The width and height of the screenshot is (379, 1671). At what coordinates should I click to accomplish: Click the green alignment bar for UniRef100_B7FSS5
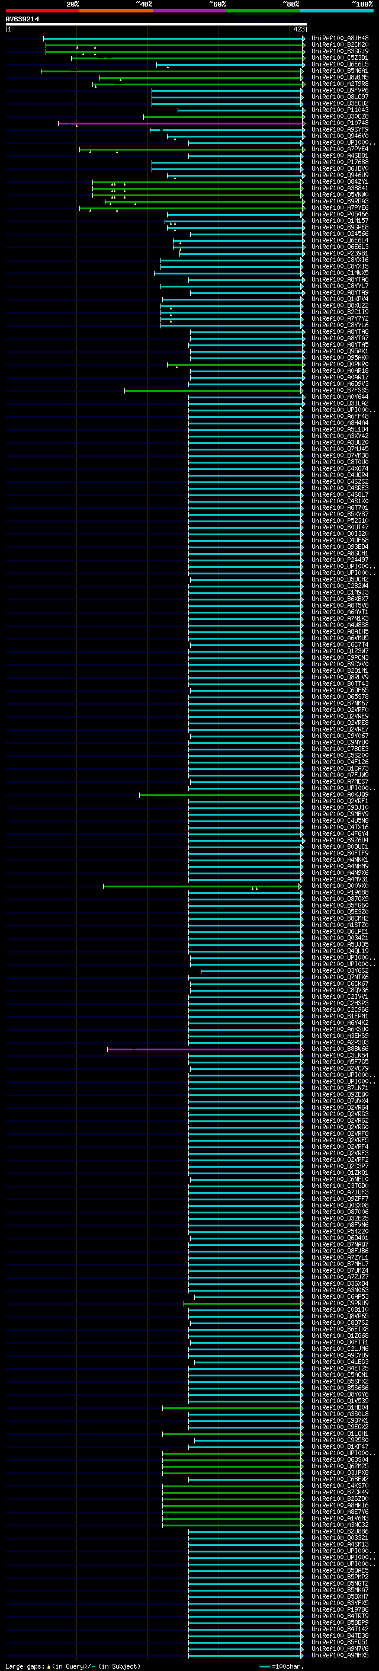click(213, 391)
